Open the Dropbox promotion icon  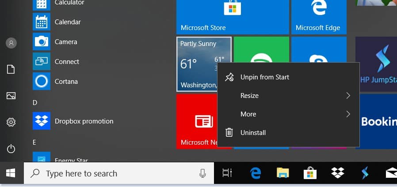click(42, 121)
